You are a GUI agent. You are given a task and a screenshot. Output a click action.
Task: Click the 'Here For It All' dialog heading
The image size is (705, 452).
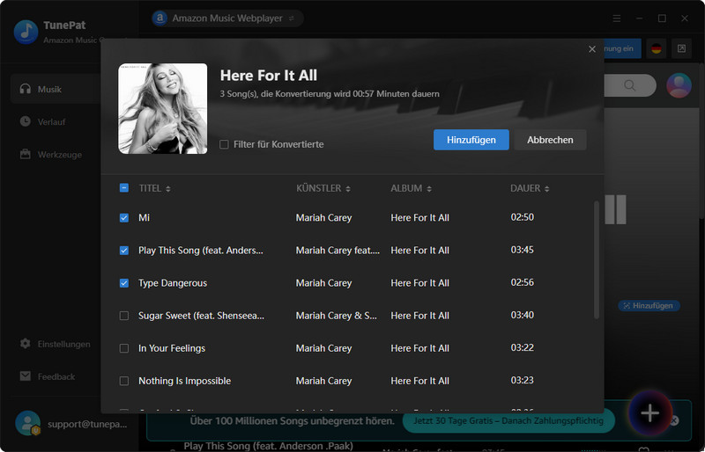point(269,75)
